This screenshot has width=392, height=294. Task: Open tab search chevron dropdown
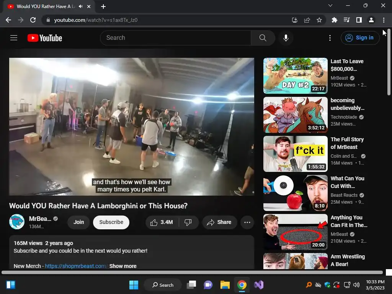click(330, 5)
